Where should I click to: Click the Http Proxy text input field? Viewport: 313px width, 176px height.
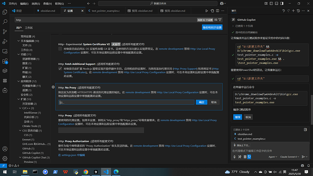point(101,130)
